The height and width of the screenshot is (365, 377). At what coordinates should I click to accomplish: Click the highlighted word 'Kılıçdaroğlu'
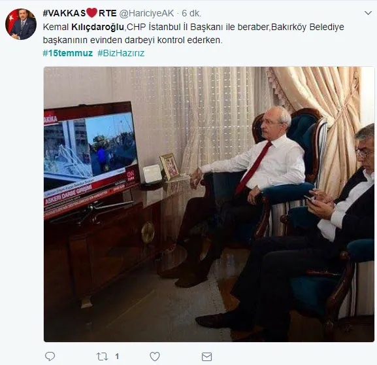coord(97,27)
